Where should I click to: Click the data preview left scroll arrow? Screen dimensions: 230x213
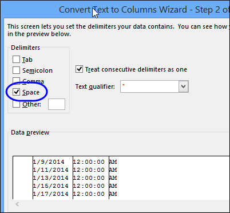pos(17,204)
